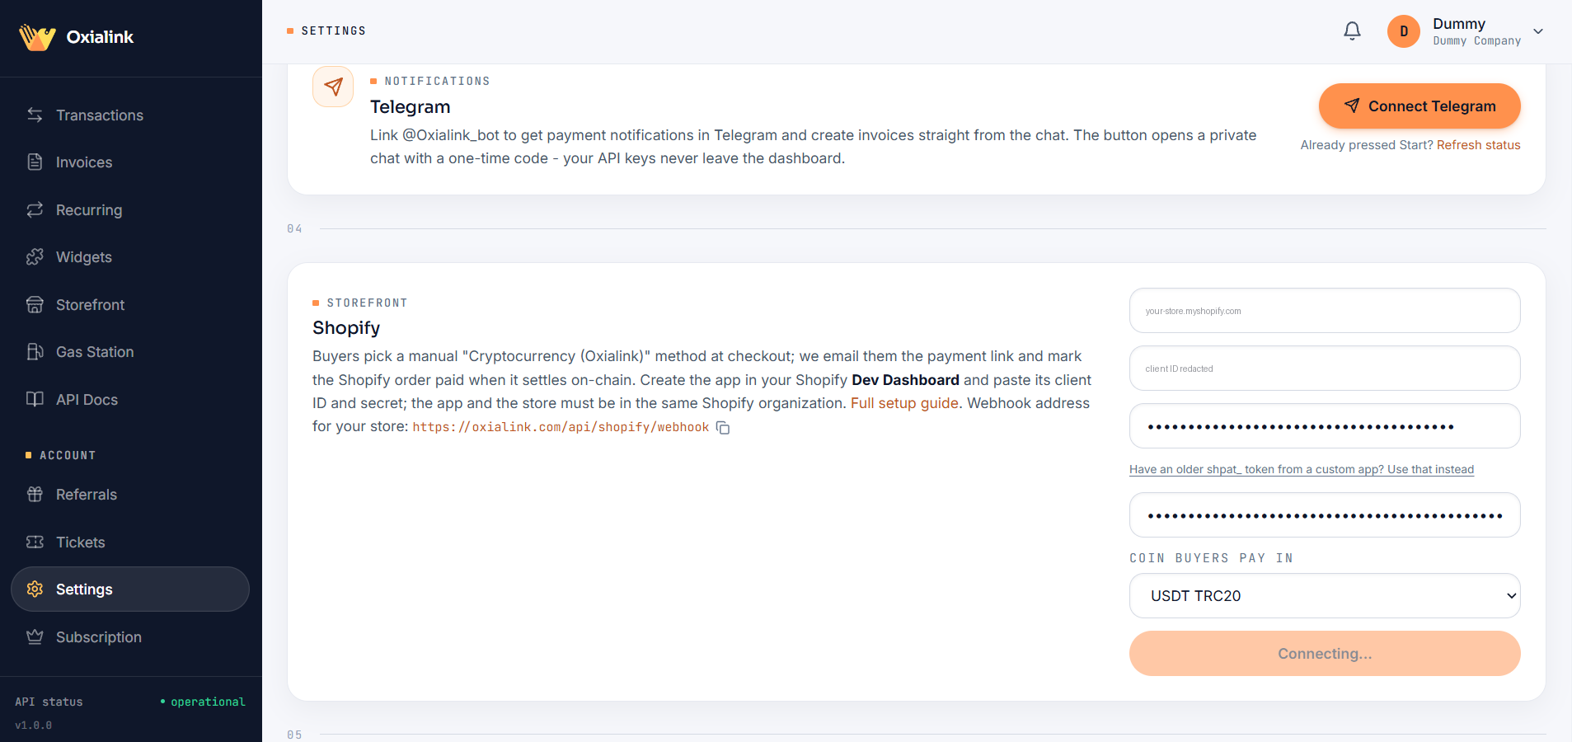Click the oxialink.com Shopify webhook URL
The image size is (1572, 742).
coord(561,427)
